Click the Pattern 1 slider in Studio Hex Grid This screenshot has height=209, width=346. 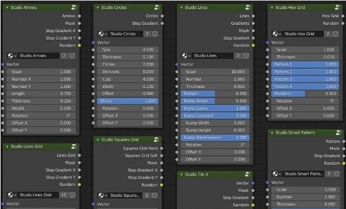pos(305,64)
